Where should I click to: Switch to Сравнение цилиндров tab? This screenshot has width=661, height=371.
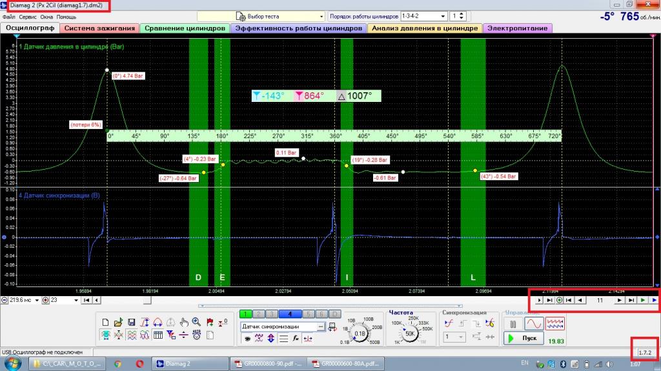click(185, 28)
